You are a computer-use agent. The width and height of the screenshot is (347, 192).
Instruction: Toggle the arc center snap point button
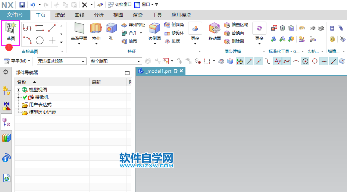pyautogui.click(x=305, y=61)
